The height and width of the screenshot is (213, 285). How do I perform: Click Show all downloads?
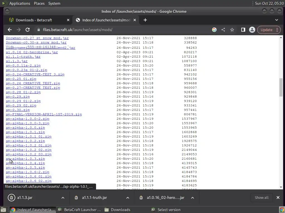click(x=262, y=197)
